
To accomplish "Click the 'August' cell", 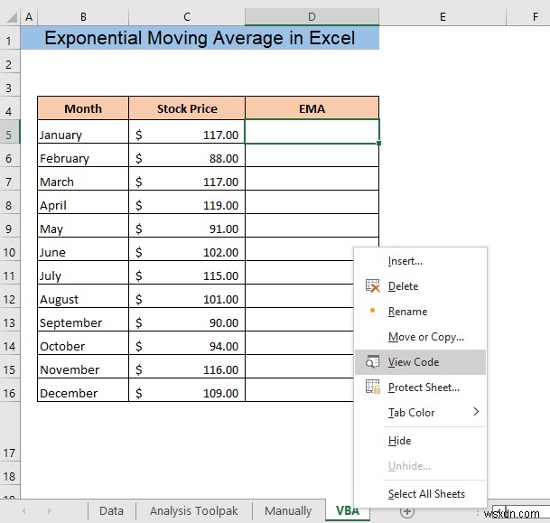I will tap(83, 296).
